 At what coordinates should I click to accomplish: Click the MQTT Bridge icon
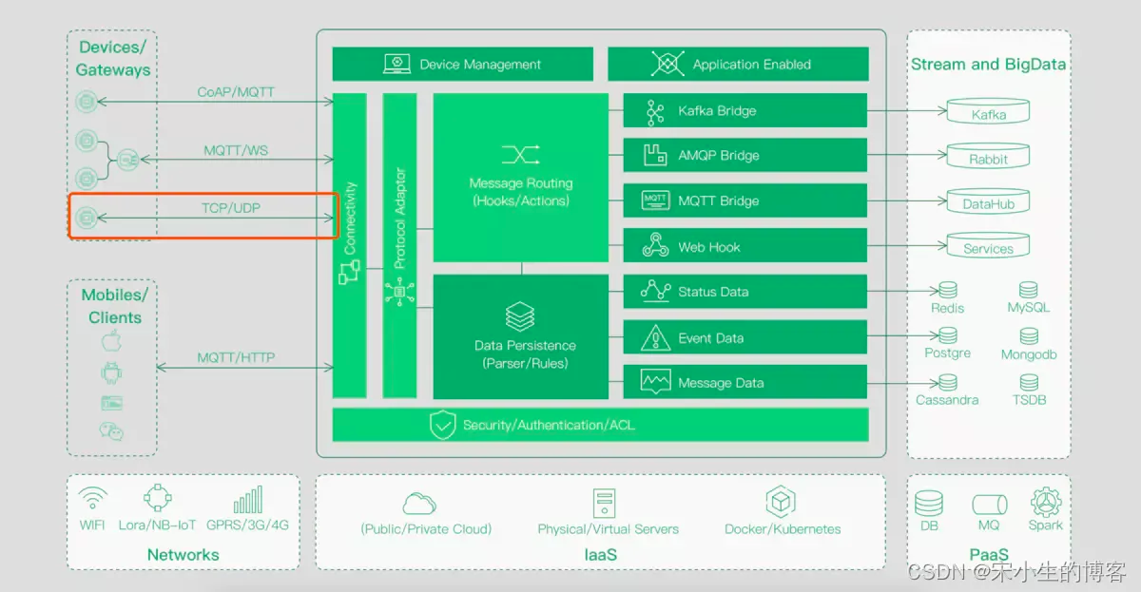click(x=655, y=201)
